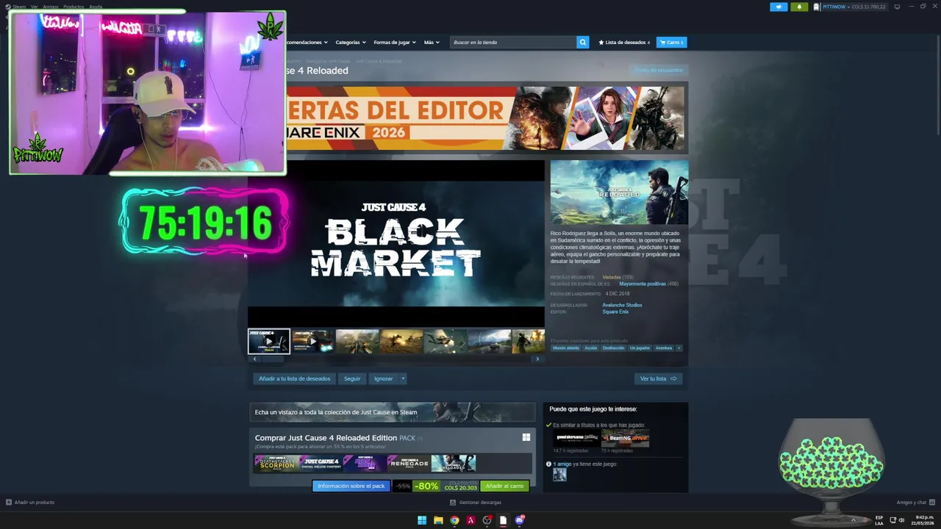Open the Amigos y chat icon
This screenshot has width=941, height=529.
pyautogui.click(x=932, y=502)
